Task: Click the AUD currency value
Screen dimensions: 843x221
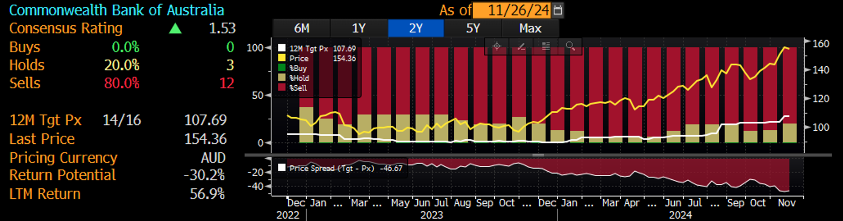Action: 213,158
